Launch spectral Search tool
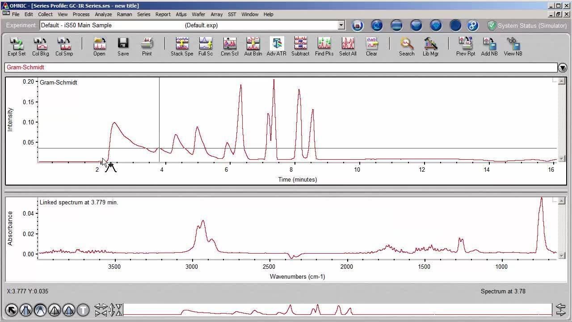The image size is (572, 322). [x=407, y=47]
